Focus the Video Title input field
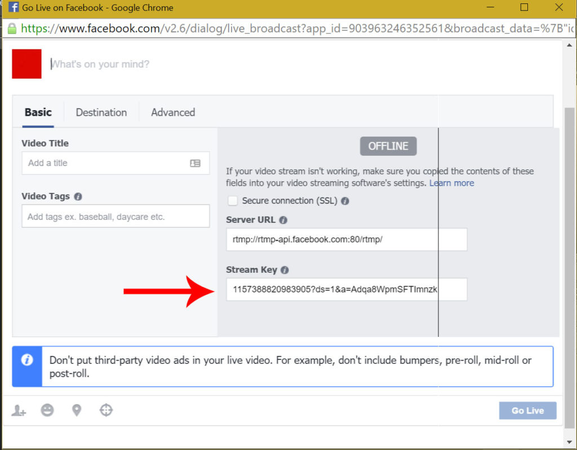This screenshot has height=450, width=577. (x=116, y=163)
